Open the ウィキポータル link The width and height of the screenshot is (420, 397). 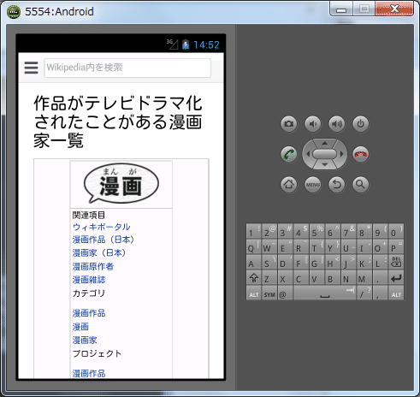102,227
